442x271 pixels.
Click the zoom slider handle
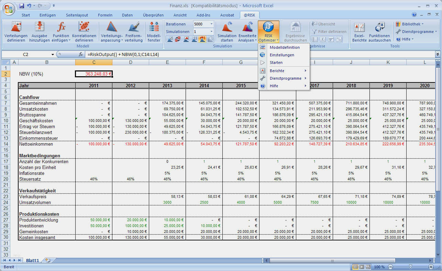tap(410, 267)
